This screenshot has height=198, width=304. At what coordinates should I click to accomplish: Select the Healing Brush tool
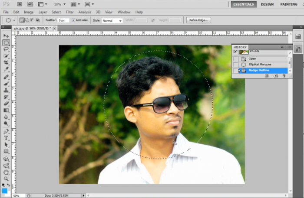click(x=6, y=77)
